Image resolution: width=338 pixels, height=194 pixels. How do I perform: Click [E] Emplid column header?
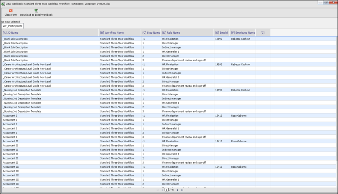222,33
